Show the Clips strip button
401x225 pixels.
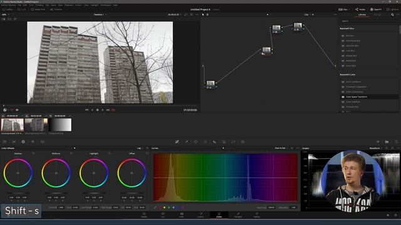pyautogui.click(x=344, y=9)
